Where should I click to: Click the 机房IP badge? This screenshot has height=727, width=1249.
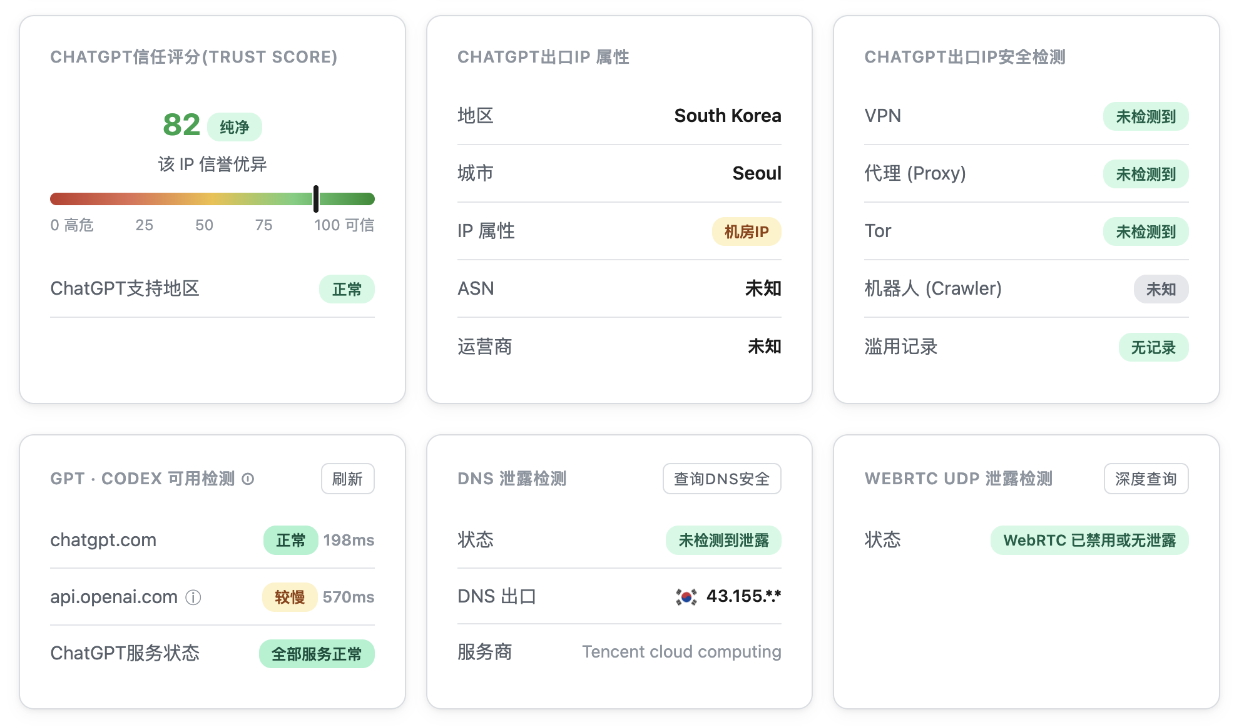point(747,231)
